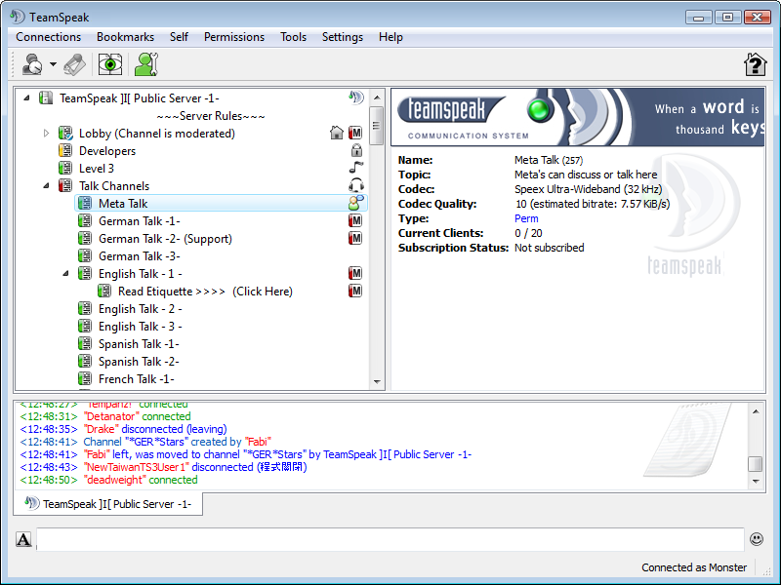This screenshot has height=585, width=781.
Task: Click the moderated M icon on Lobby
Action: 355,133
